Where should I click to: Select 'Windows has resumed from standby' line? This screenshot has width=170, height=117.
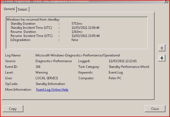coord(33,20)
